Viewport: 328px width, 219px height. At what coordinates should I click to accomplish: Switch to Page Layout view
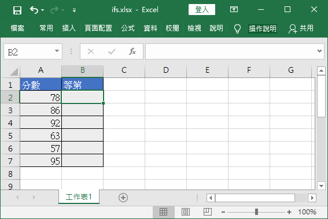click(186, 212)
